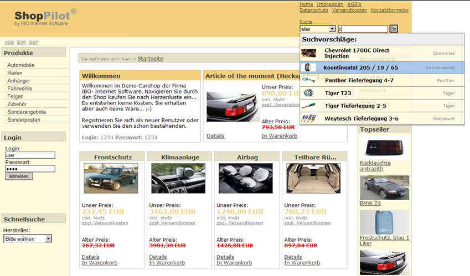
Task: Switch currency to USD
Action: click(9, 42)
